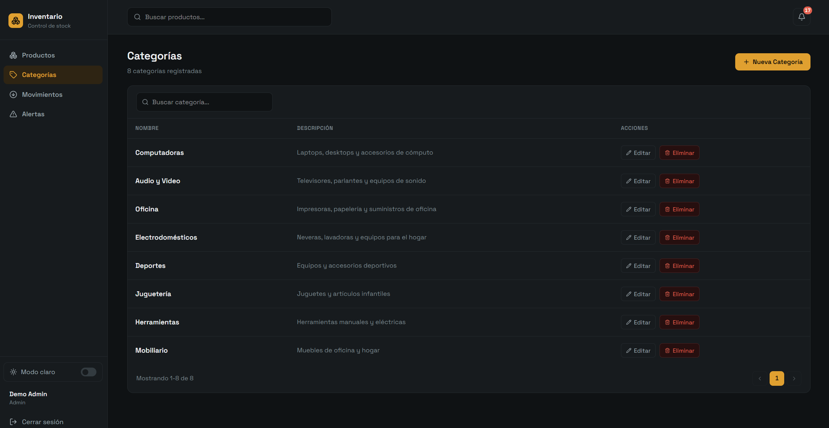Open the notifications bell icon
829x428 pixels.
tap(801, 17)
